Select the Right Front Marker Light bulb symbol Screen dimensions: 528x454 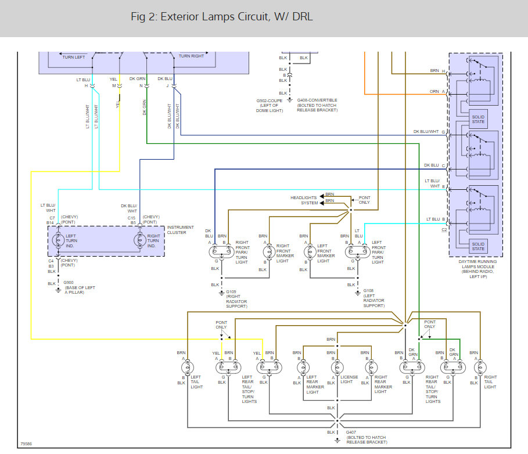(x=269, y=252)
